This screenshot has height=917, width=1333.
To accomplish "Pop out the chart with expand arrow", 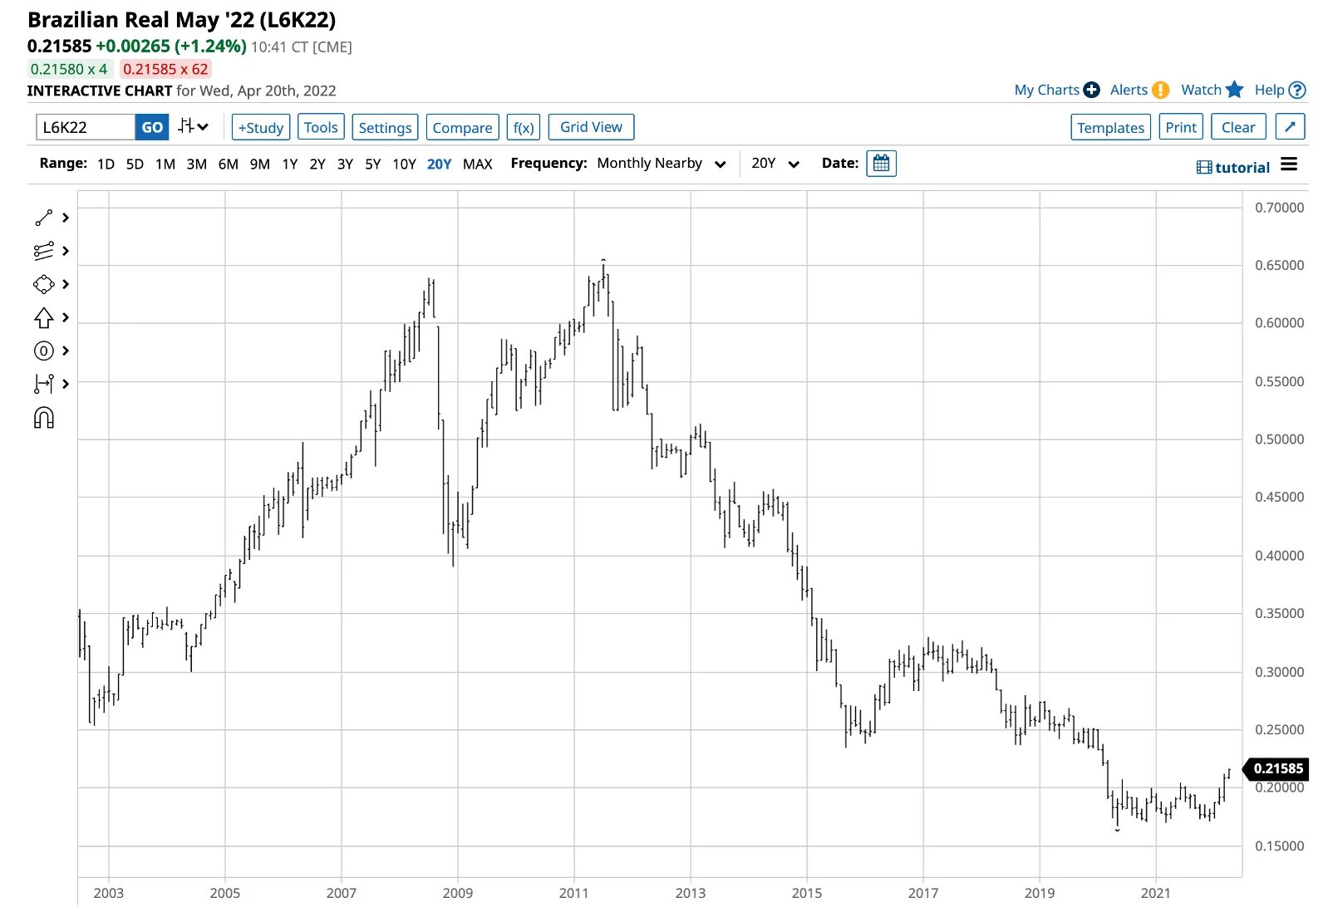I will pyautogui.click(x=1290, y=127).
